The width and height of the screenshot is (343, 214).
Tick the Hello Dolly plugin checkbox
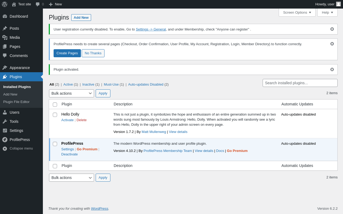55,115
